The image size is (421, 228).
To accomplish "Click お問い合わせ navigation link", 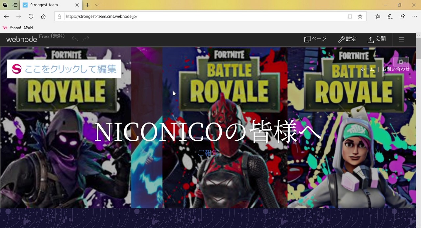I will click(396, 69).
